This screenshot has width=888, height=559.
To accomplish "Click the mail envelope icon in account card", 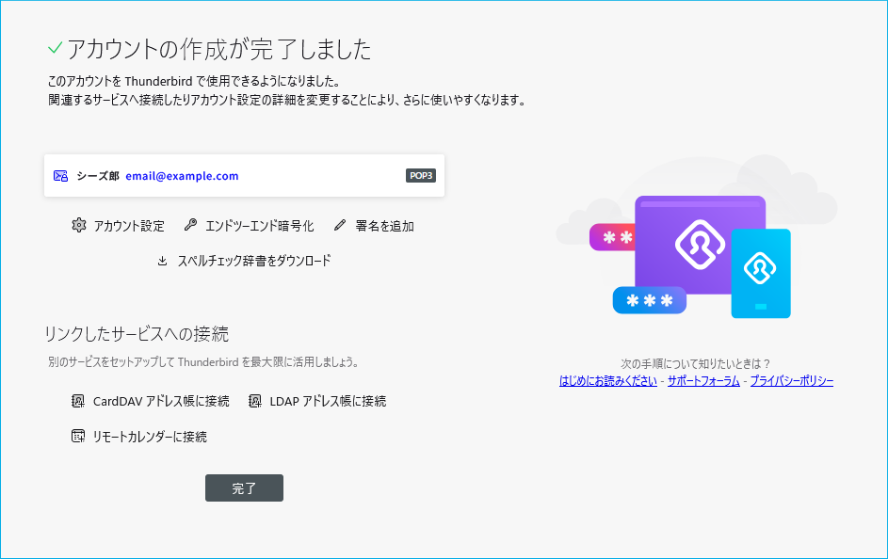I will point(61,176).
